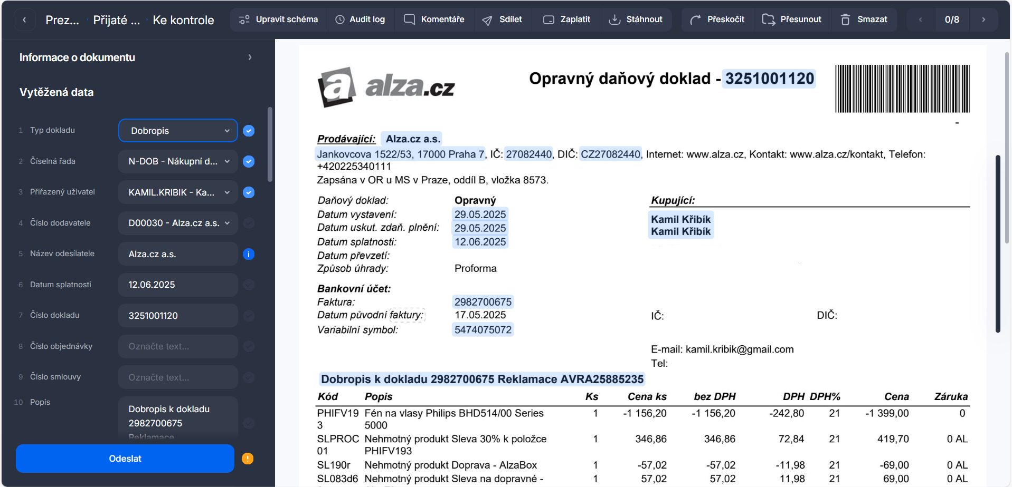This screenshot has height=487, width=1012.
Task: Open the Číselná řada dropdown
Action: (x=178, y=161)
